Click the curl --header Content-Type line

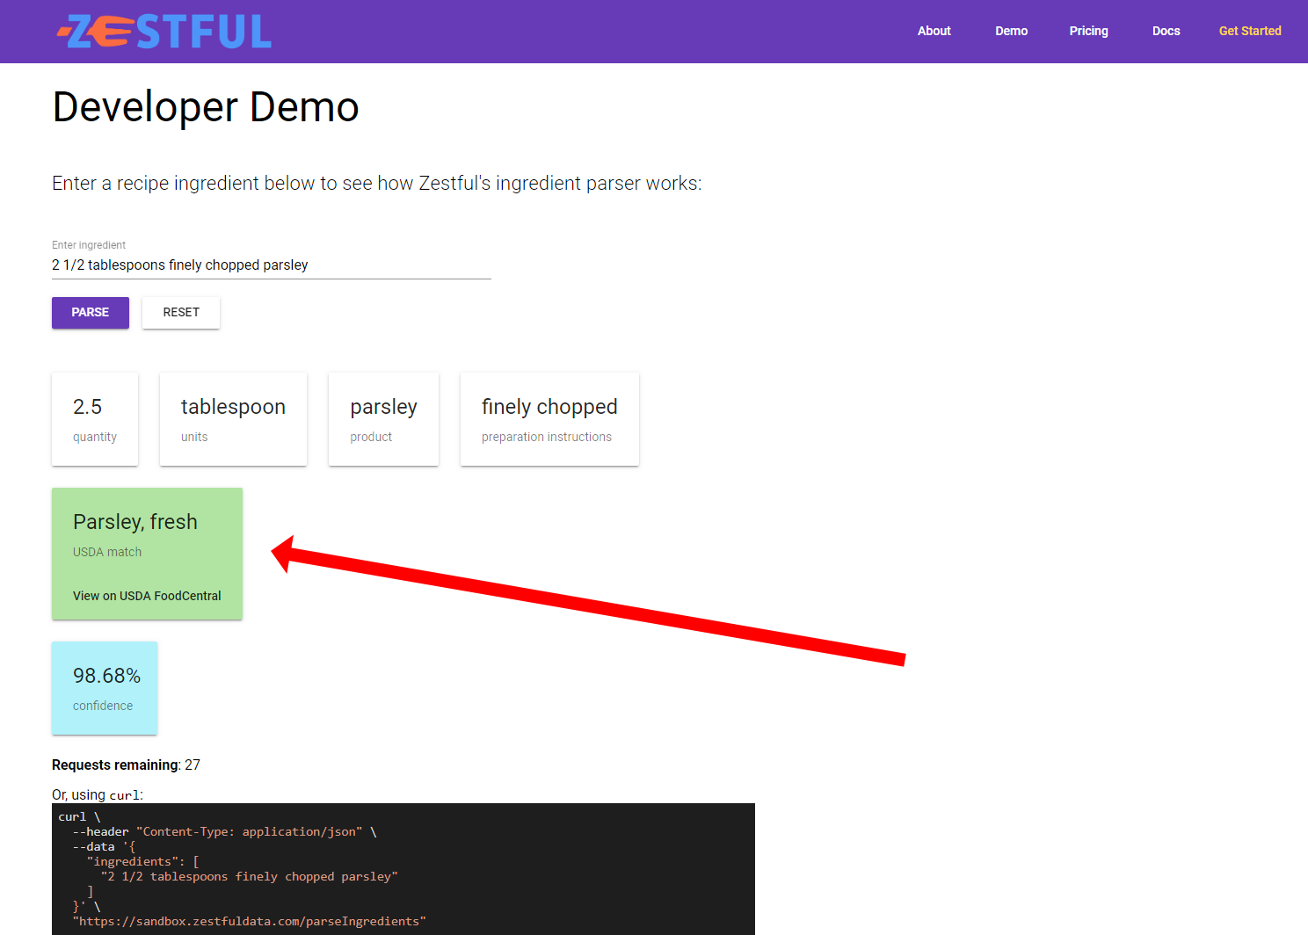(224, 832)
